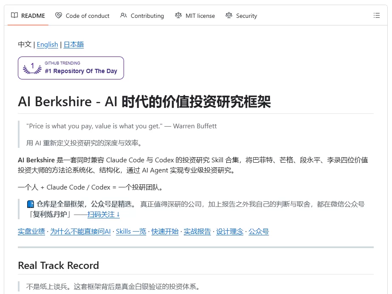Jump to 实盘业绩 section

[31, 232]
